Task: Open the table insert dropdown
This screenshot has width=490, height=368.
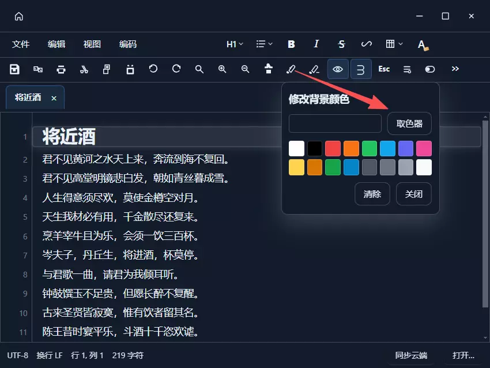Action: [x=394, y=44]
